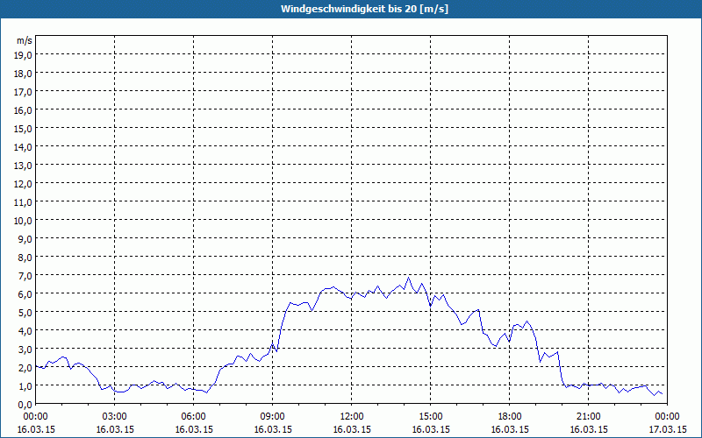Click the 18,0 y-axis label
The image size is (702, 438).
[23, 74]
